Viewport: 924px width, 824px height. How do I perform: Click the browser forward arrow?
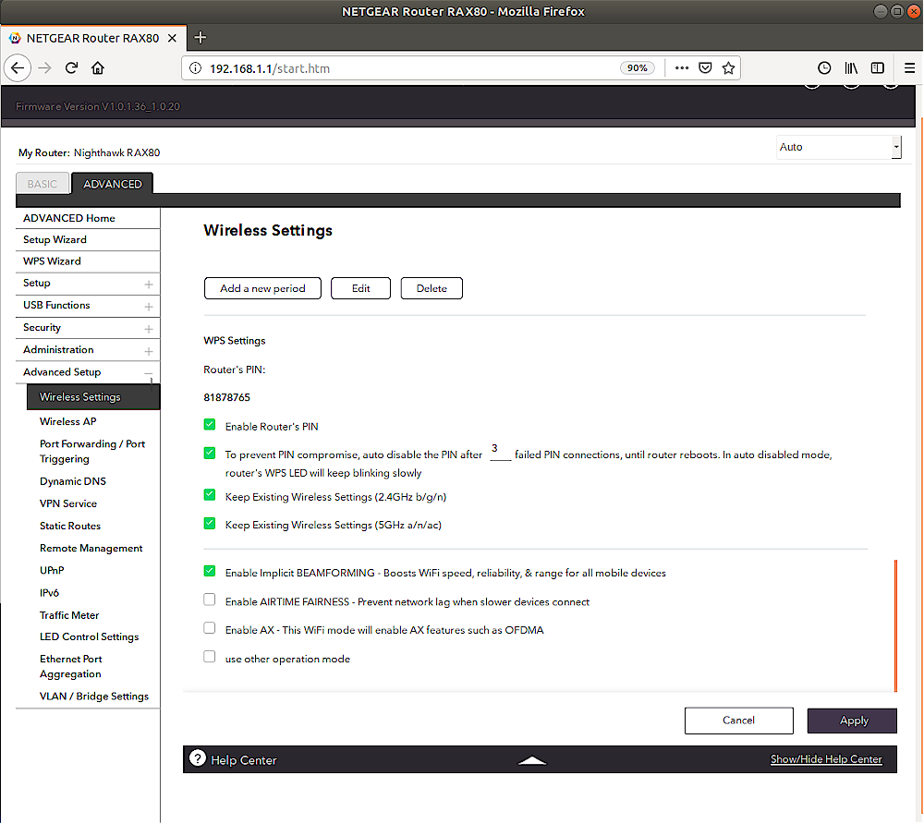pyautogui.click(x=44, y=68)
